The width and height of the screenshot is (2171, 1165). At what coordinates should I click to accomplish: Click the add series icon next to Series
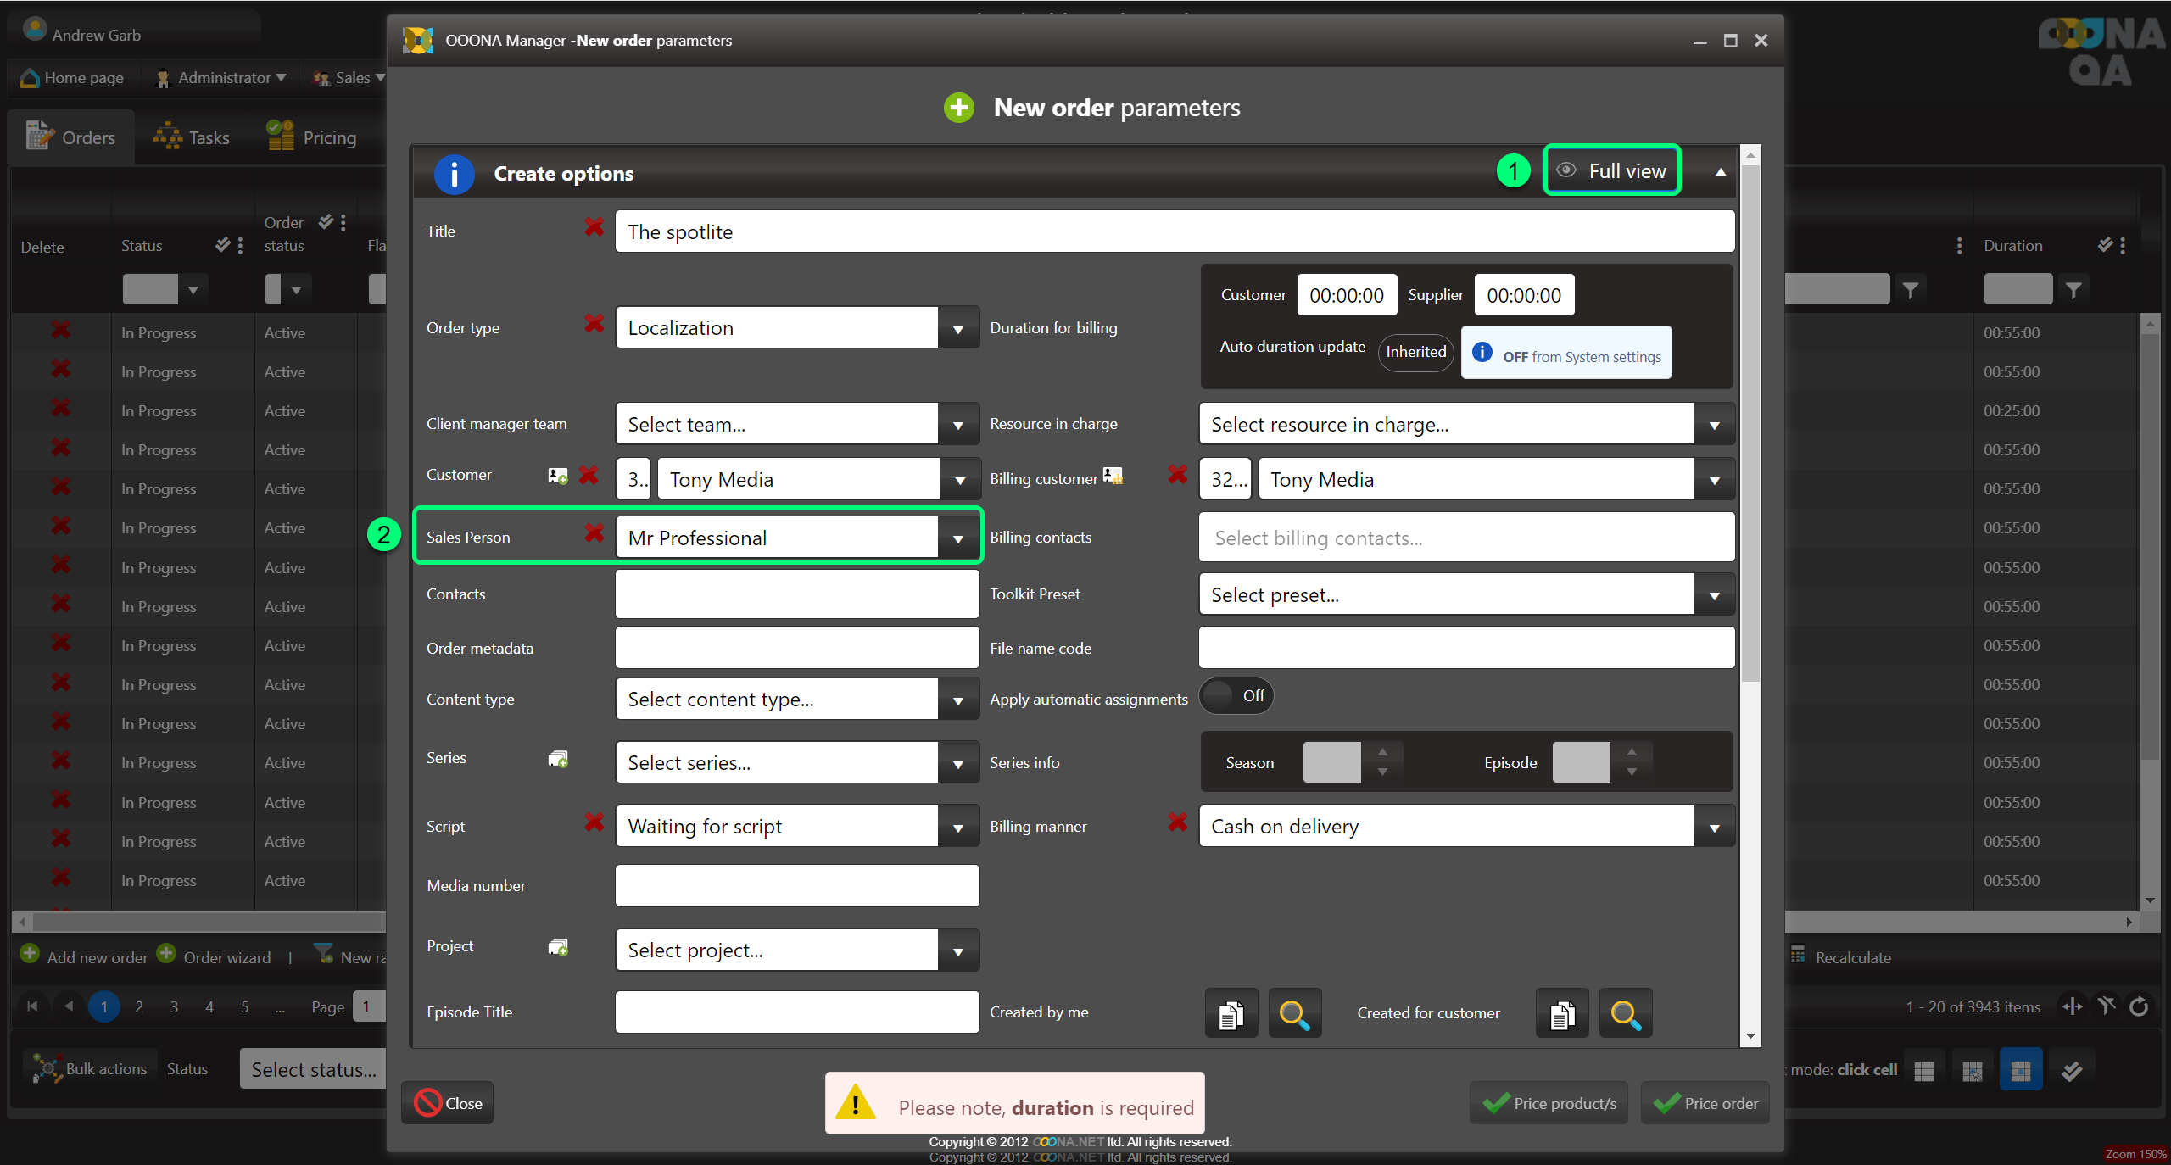557,759
